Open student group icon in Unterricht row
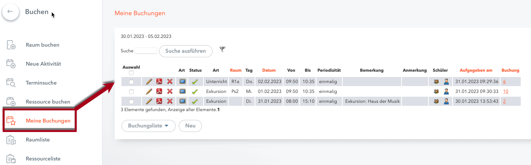Screen dimensions: 531x165 [436, 82]
